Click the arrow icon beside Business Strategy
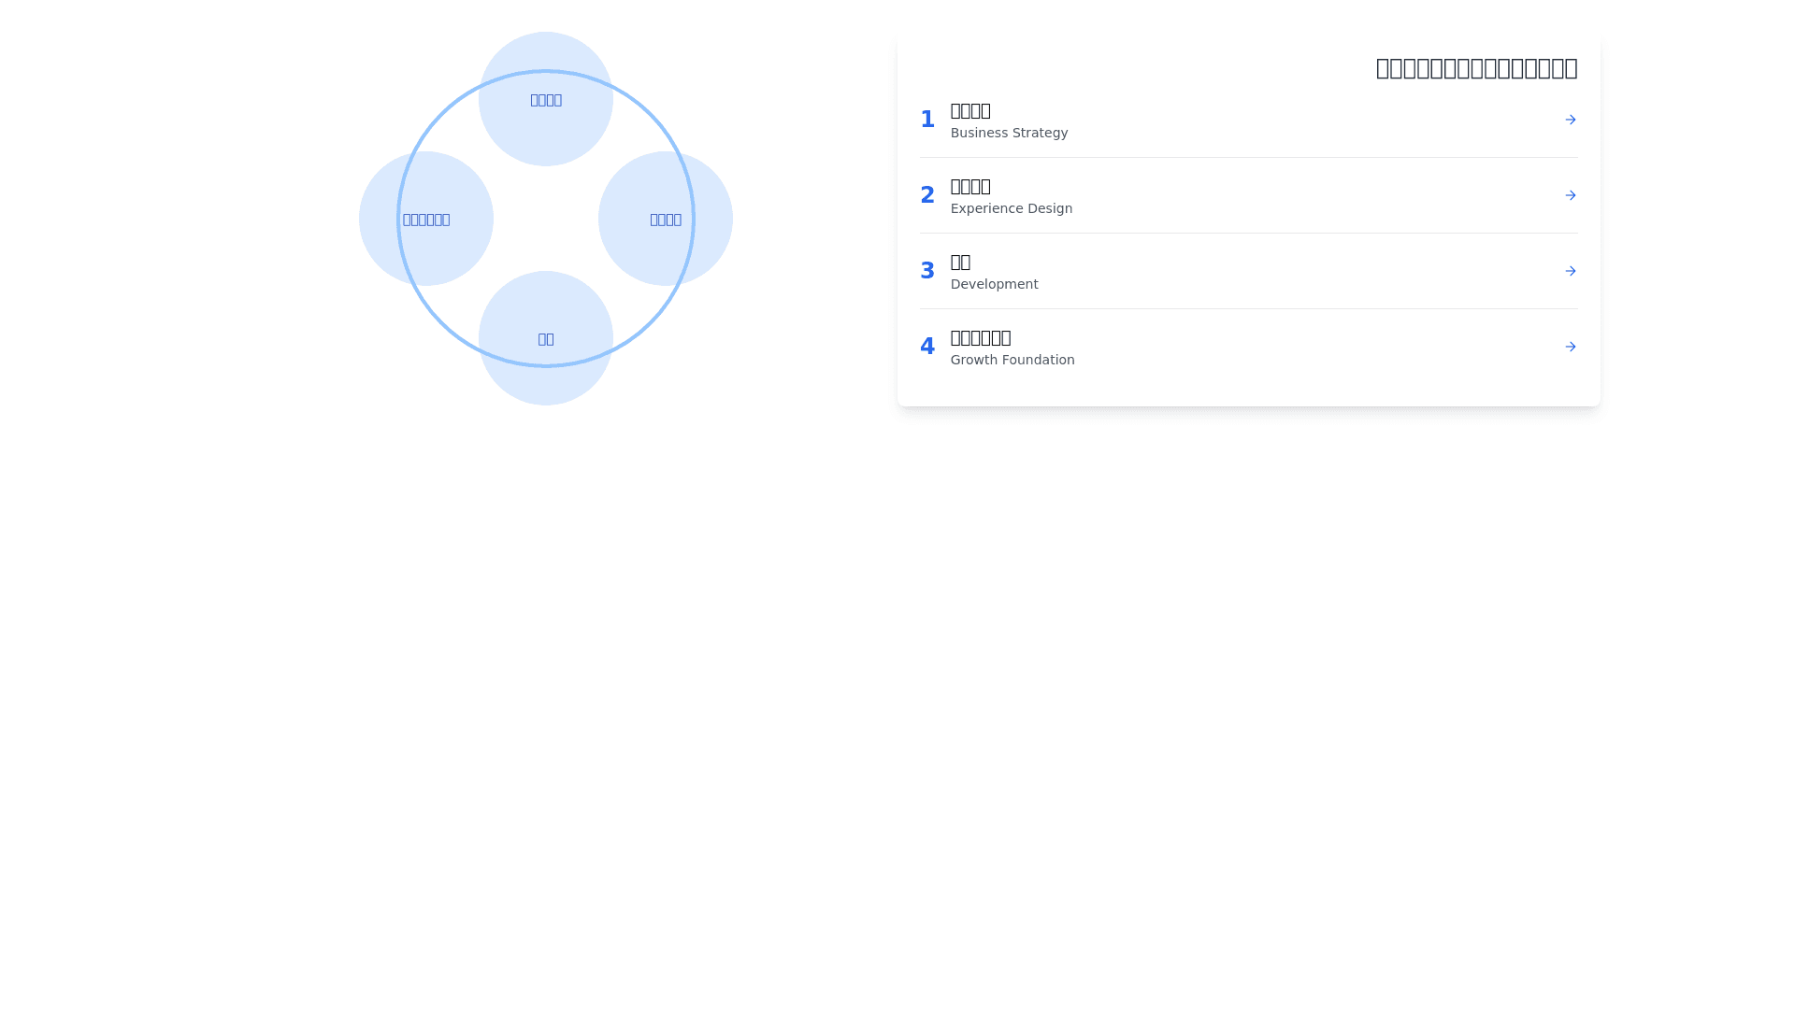Image resolution: width=1795 pixels, height=1009 pixels. click(1570, 120)
